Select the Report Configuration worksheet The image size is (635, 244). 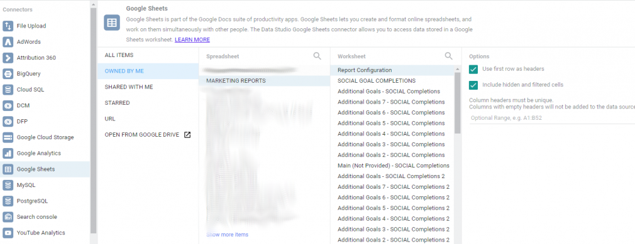coord(392,70)
